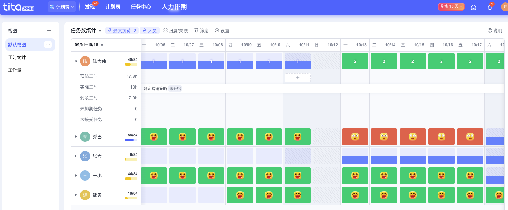Click 王小 happy face on 10/06
Viewport: 508px width, 210px height.
click(x=154, y=176)
